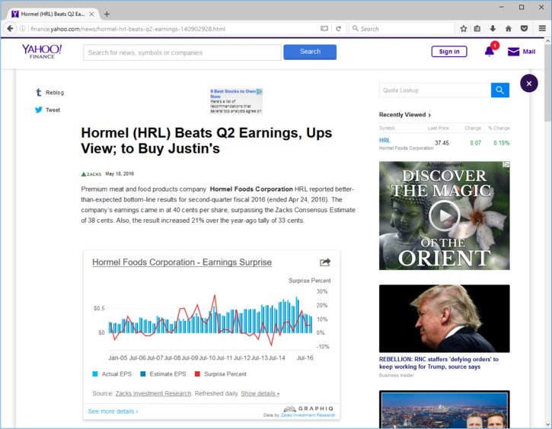Click the address bar URL field
The image size is (552, 429).
tap(173, 29)
